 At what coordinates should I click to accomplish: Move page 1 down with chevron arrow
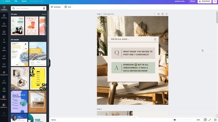(154, 14)
